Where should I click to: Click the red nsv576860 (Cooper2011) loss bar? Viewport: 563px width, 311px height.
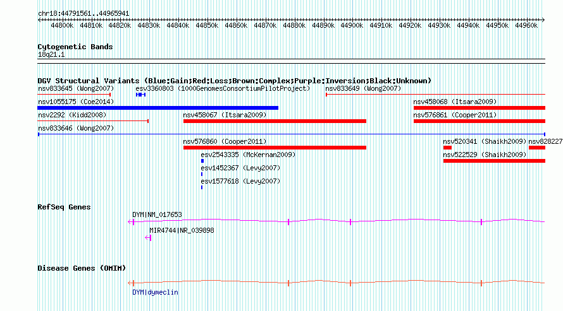pos(275,148)
